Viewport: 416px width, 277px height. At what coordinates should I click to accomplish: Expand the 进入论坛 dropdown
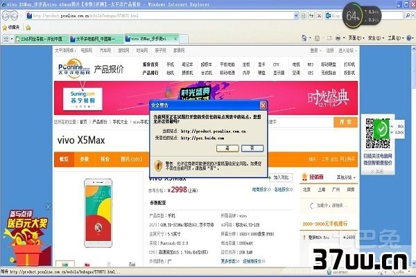pos(347,51)
